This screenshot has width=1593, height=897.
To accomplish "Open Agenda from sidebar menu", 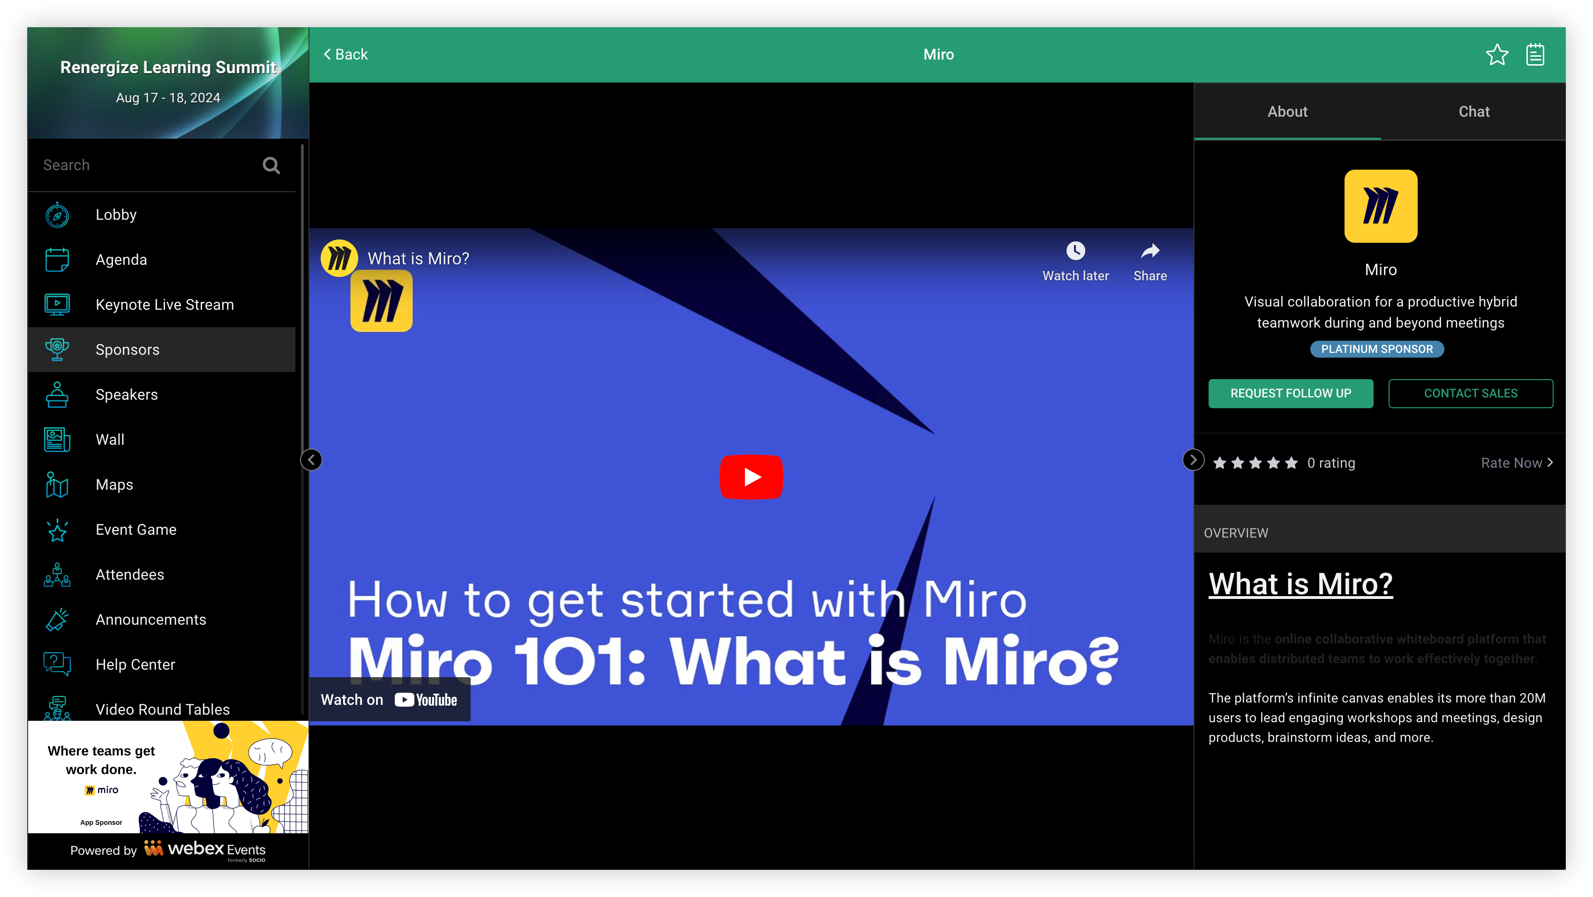I will (x=161, y=260).
